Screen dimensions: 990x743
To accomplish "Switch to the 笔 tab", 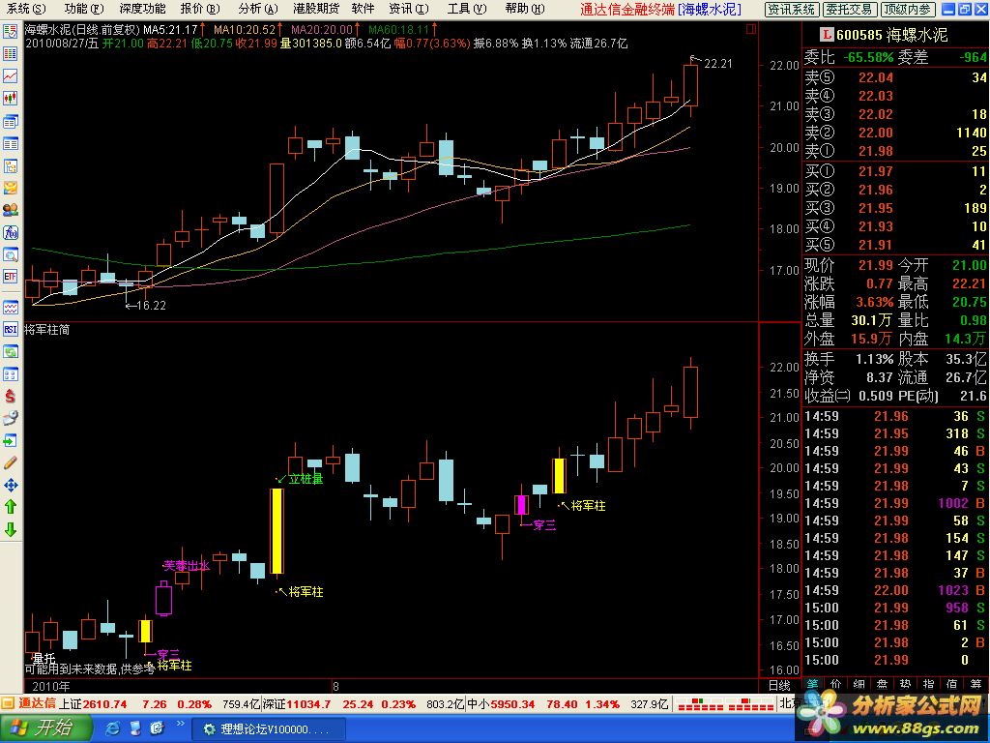I will (x=812, y=685).
